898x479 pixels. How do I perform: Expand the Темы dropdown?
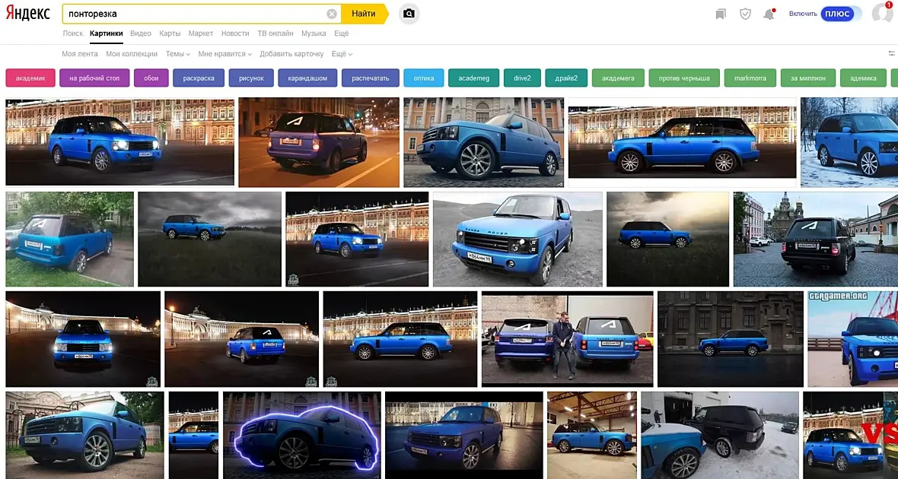[178, 54]
